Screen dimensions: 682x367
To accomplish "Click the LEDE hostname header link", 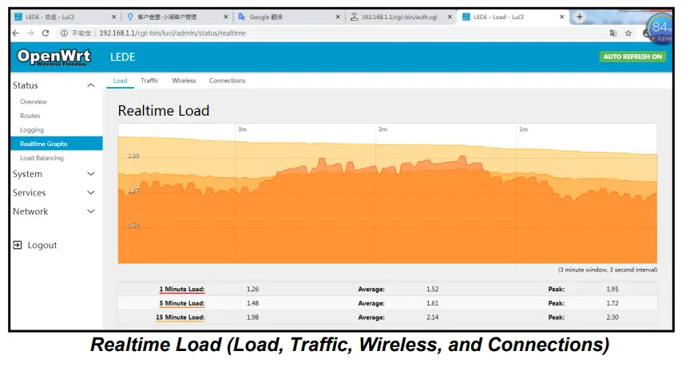I will [123, 57].
